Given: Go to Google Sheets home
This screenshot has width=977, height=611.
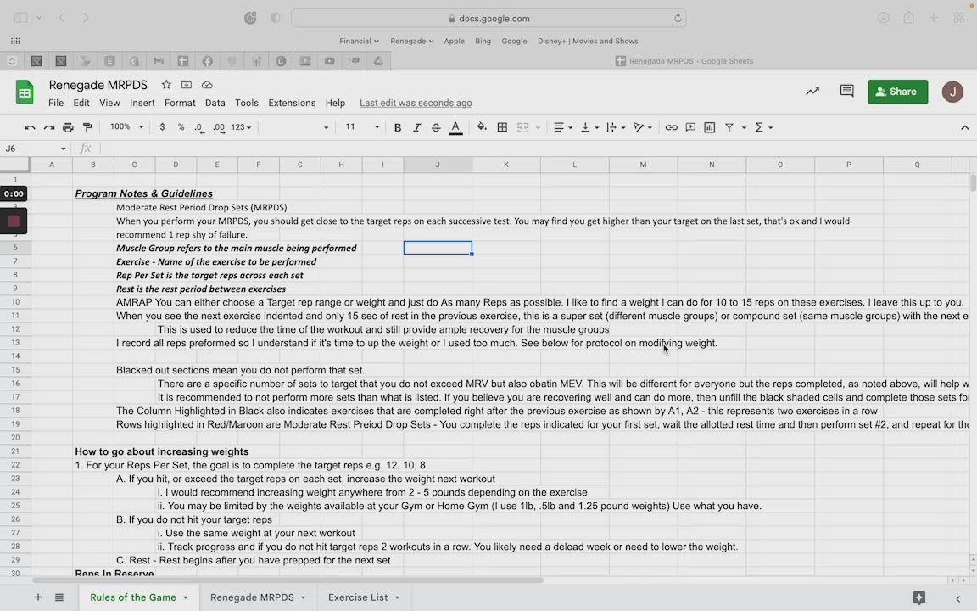Looking at the screenshot, I should tap(25, 92).
